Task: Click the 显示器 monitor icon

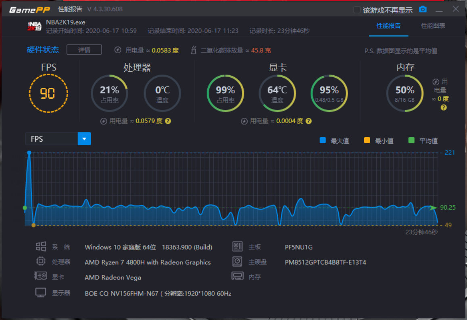Action: (41, 293)
